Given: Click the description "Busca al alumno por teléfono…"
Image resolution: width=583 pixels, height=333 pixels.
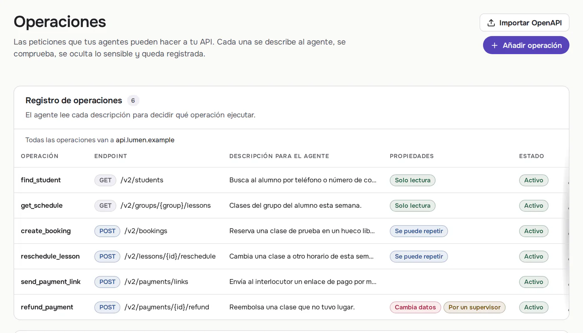Looking at the screenshot, I should [x=303, y=180].
